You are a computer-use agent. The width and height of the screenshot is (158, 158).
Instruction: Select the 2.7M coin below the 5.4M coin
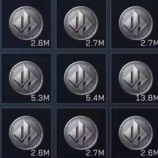click(81, 133)
